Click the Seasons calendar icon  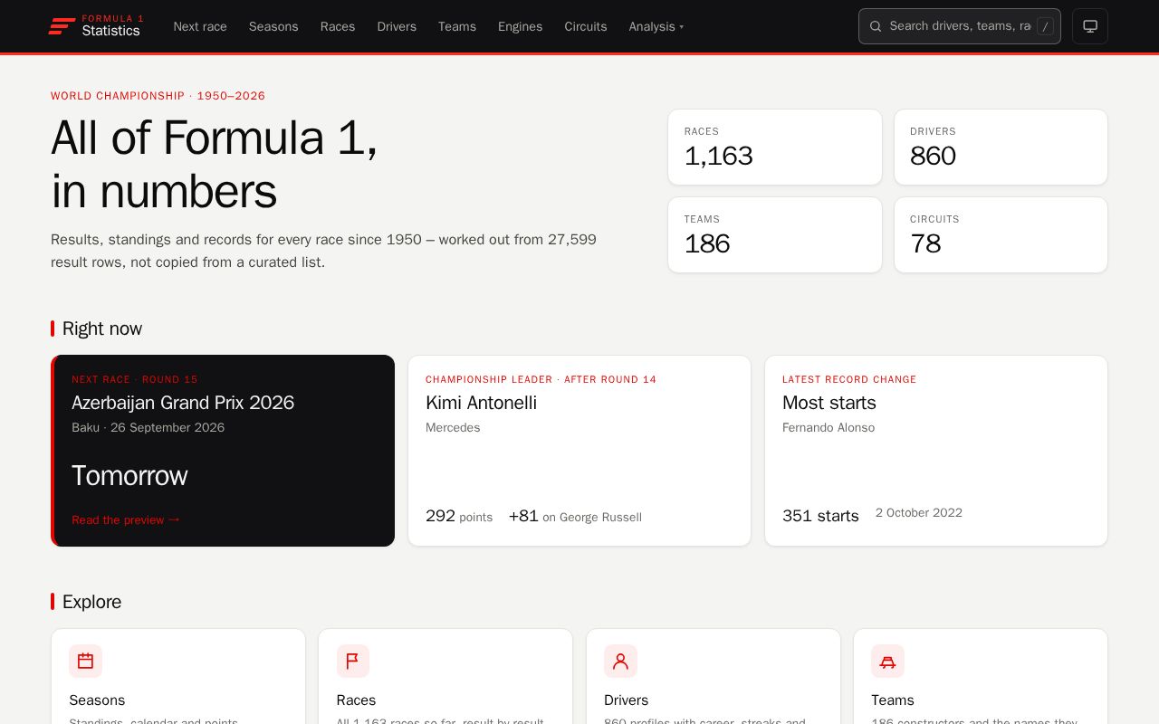click(x=85, y=662)
